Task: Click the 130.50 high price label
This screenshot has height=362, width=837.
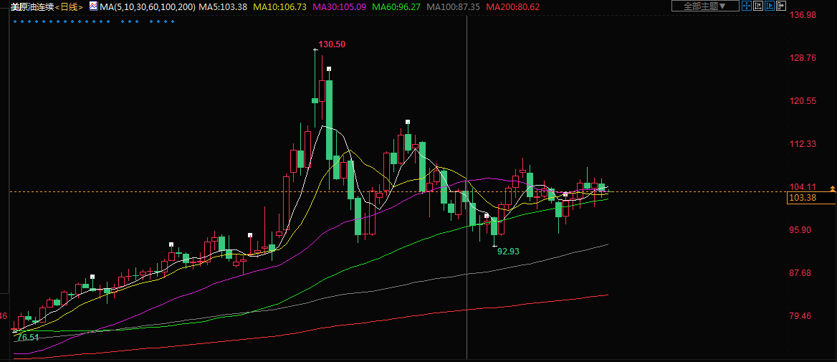Action: (x=332, y=44)
